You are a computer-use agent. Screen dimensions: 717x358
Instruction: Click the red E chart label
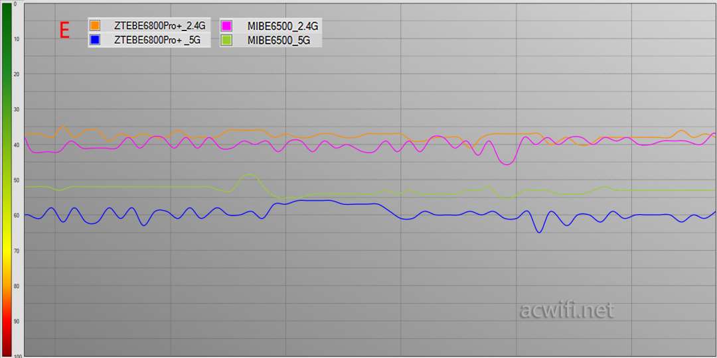pos(64,30)
